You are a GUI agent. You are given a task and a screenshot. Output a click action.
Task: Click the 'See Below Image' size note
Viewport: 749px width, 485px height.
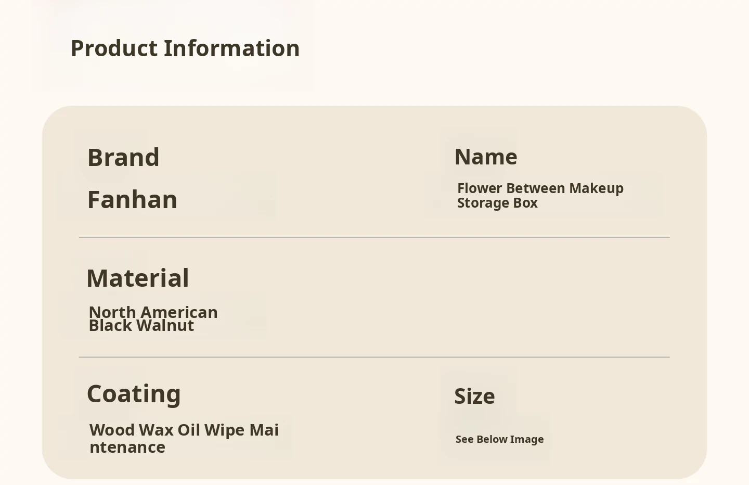(x=499, y=439)
